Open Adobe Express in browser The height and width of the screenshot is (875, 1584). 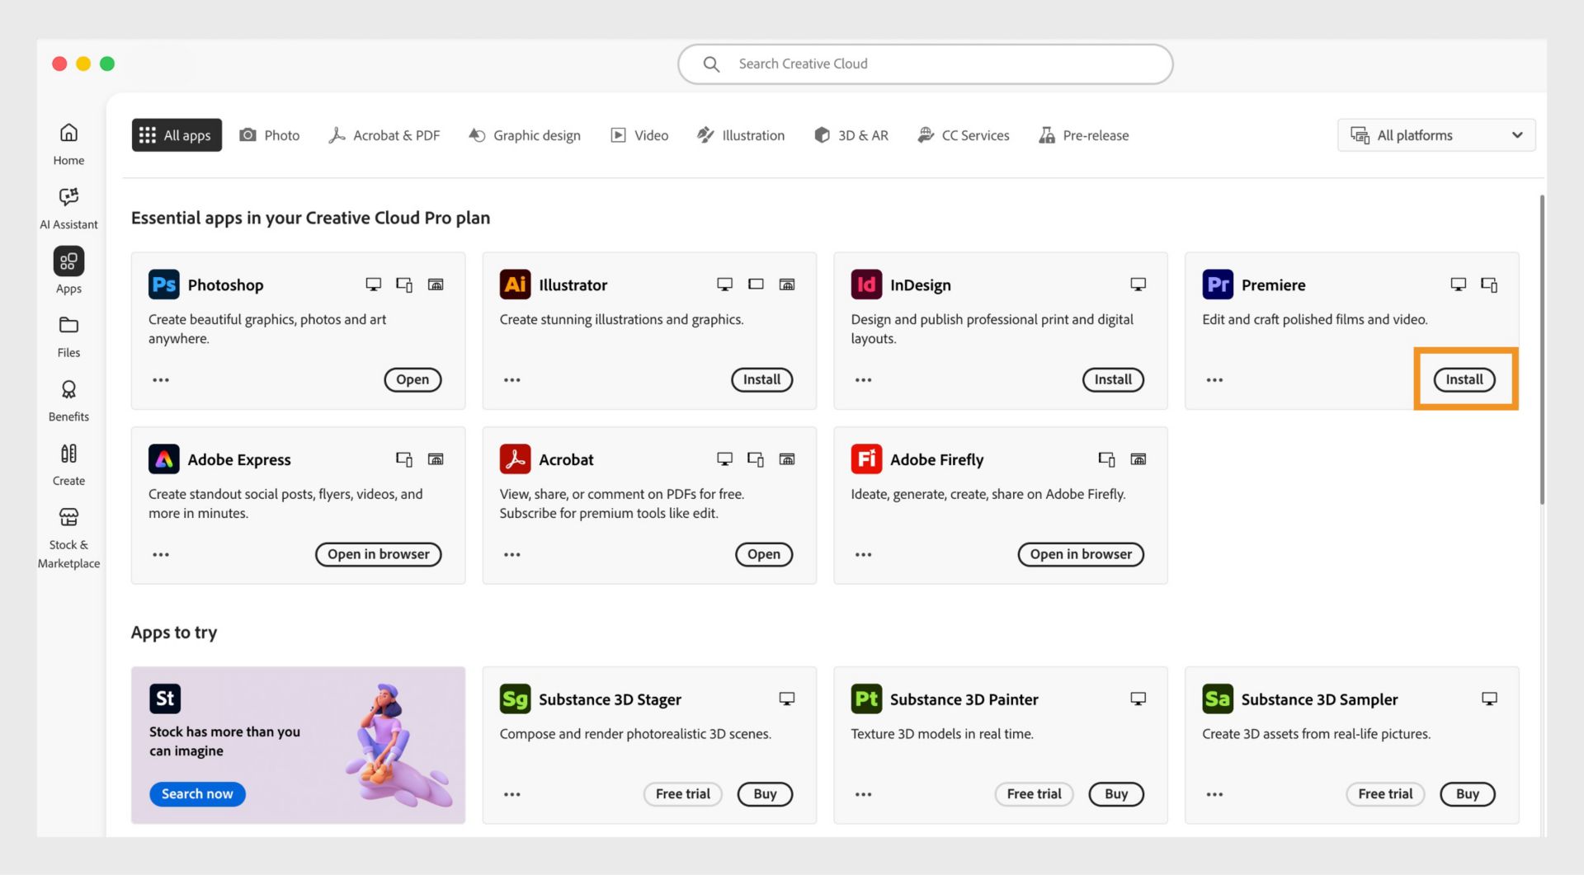click(x=379, y=555)
